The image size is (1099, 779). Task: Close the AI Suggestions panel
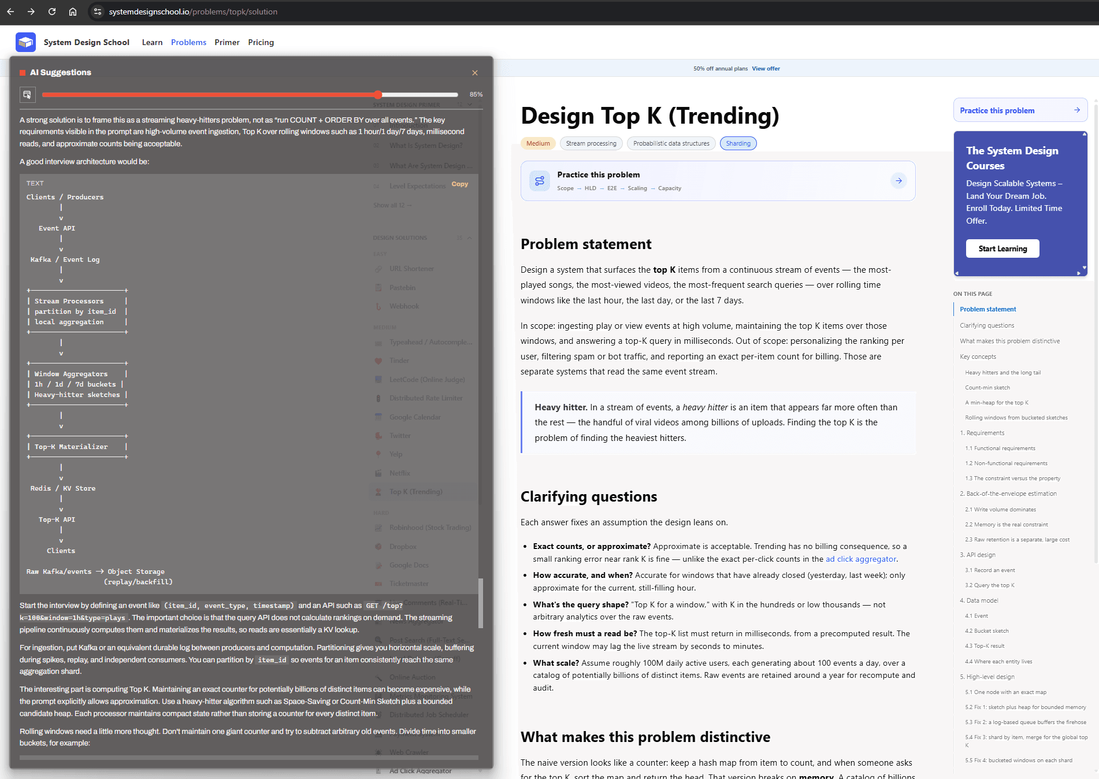475,73
